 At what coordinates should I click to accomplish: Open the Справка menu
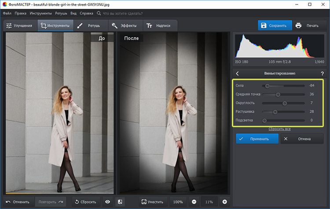tap(86, 13)
